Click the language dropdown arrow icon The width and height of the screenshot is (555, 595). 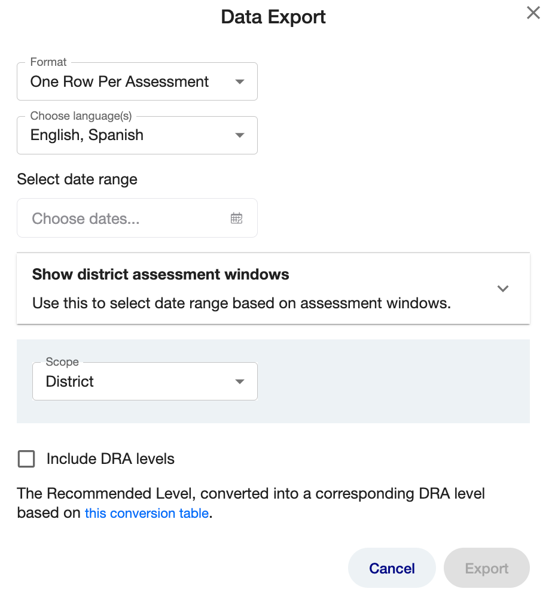click(240, 135)
